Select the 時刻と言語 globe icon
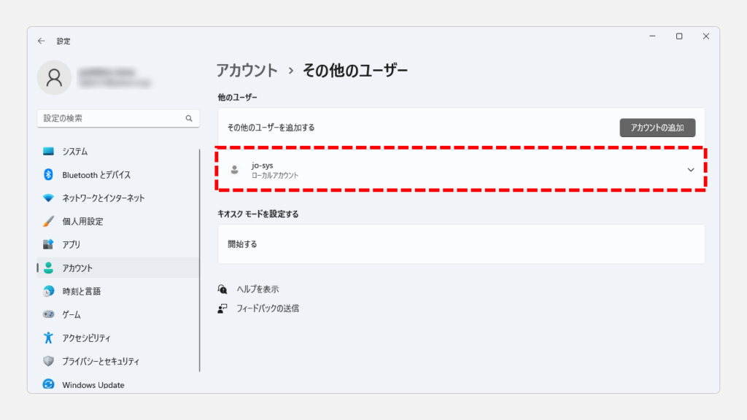Viewport: 747px width, 420px height. [x=48, y=291]
